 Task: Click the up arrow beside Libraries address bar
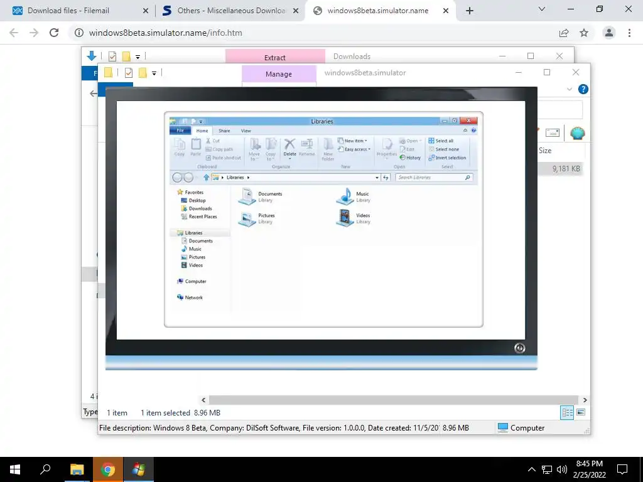[206, 178]
